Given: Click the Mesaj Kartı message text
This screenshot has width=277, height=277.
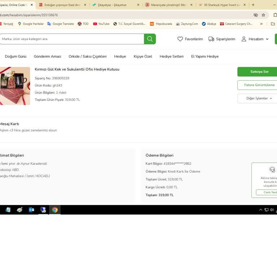Looking at the screenshot, I should pos(28,130).
